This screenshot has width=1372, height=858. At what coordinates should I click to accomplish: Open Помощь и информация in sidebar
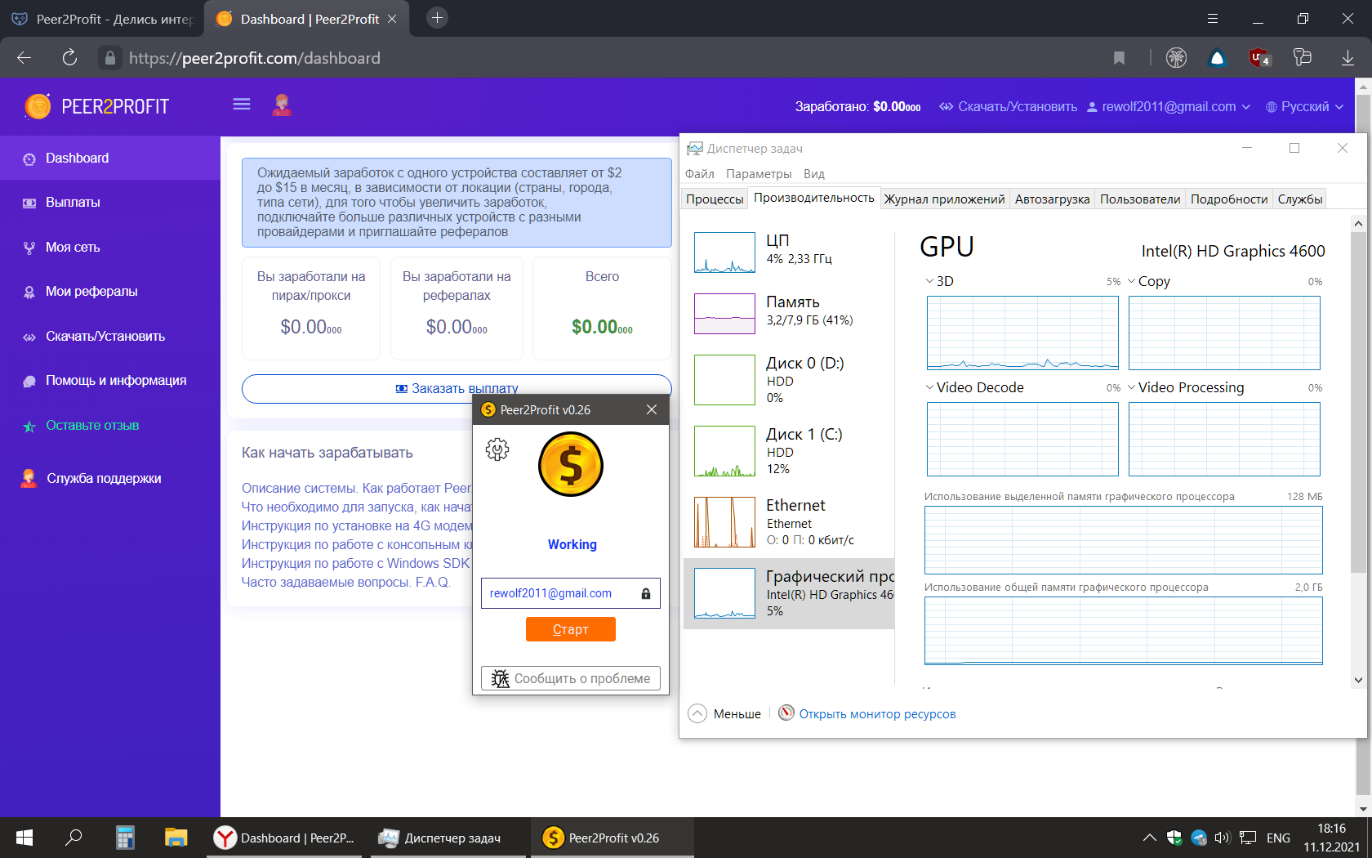[x=110, y=381]
